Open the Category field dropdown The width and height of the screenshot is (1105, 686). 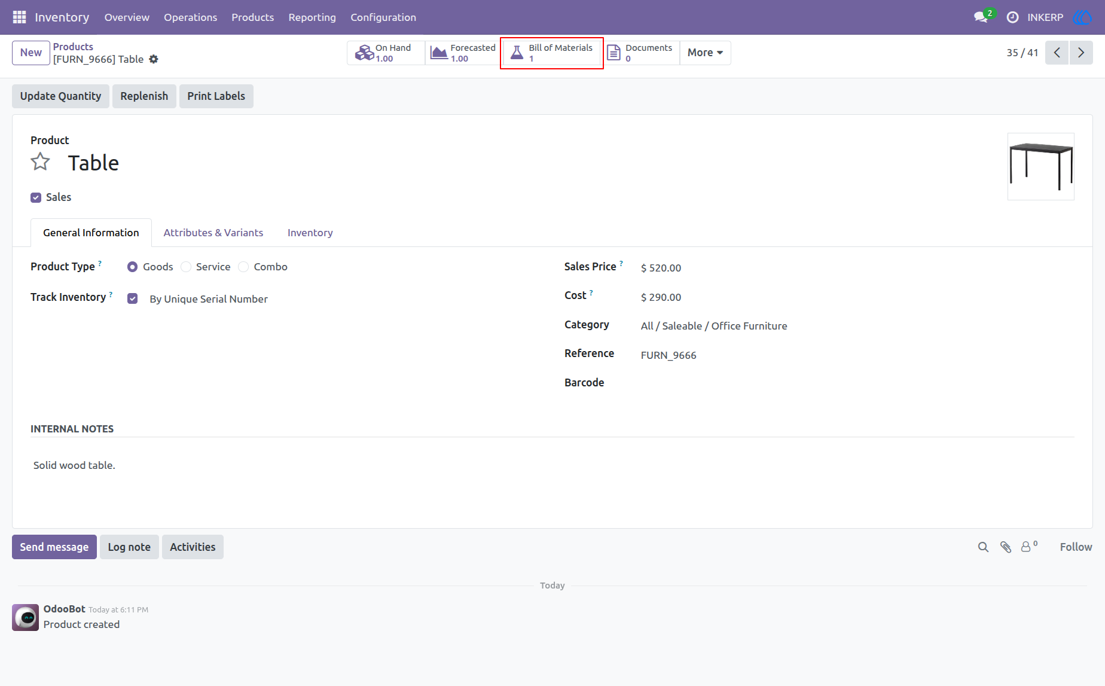714,326
